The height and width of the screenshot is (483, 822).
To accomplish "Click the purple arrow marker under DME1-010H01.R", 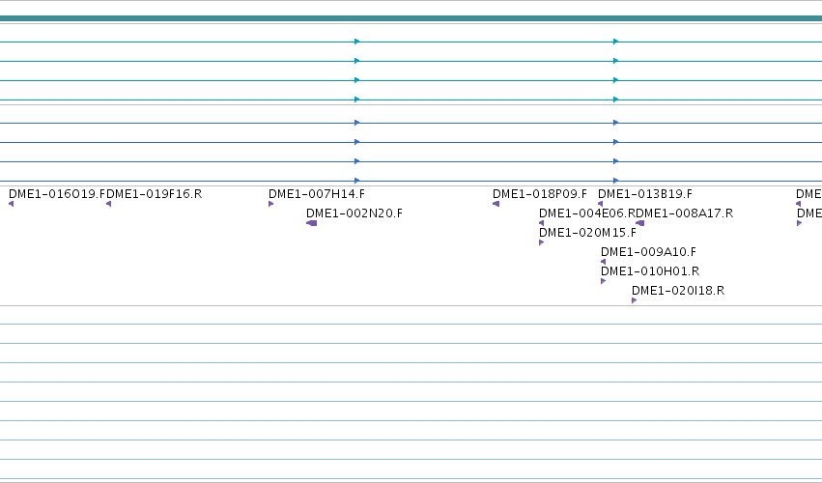I will [604, 281].
